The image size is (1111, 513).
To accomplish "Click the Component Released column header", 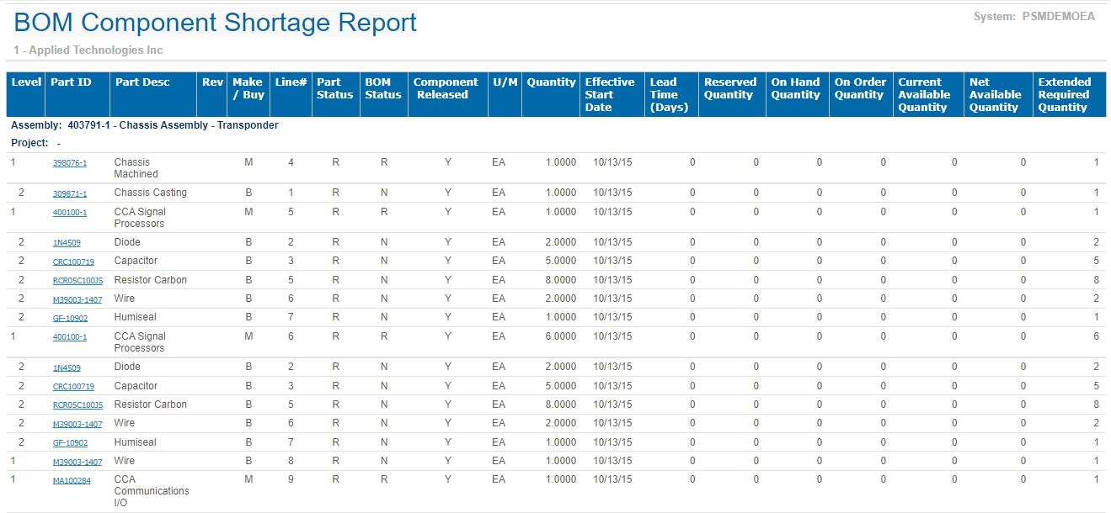I will tap(446, 88).
